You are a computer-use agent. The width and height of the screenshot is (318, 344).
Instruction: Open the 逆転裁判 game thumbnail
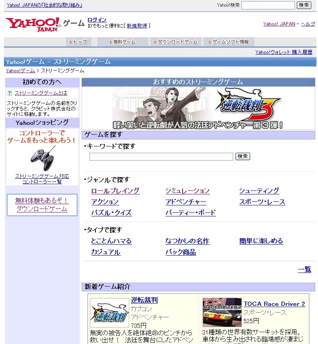click(x=109, y=313)
